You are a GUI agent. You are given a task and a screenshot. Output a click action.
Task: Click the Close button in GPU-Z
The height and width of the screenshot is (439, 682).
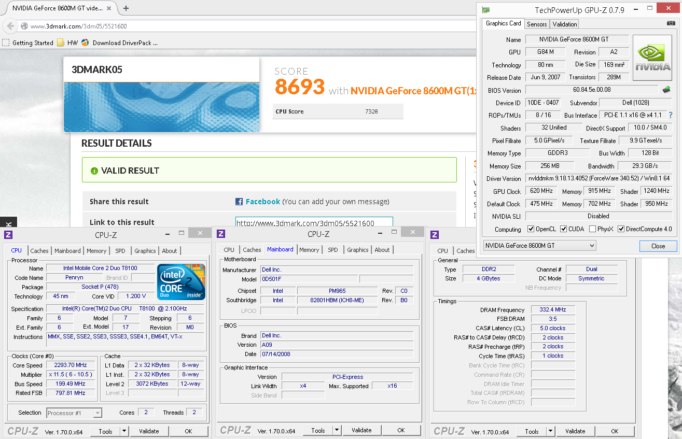658,246
